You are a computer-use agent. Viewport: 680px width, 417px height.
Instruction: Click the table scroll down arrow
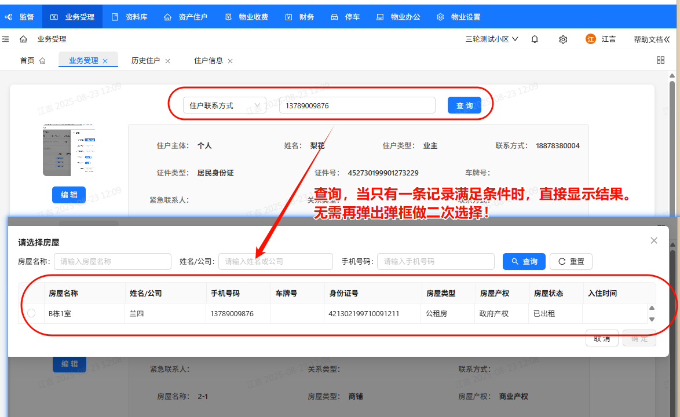pyautogui.click(x=652, y=319)
